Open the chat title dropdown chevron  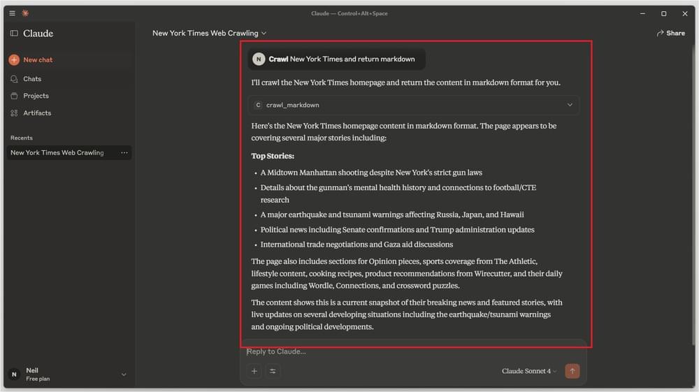pyautogui.click(x=264, y=34)
